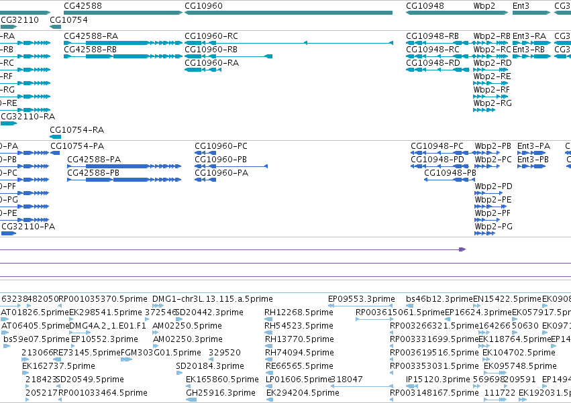Click EST RH74094.5prime

tap(299, 353)
